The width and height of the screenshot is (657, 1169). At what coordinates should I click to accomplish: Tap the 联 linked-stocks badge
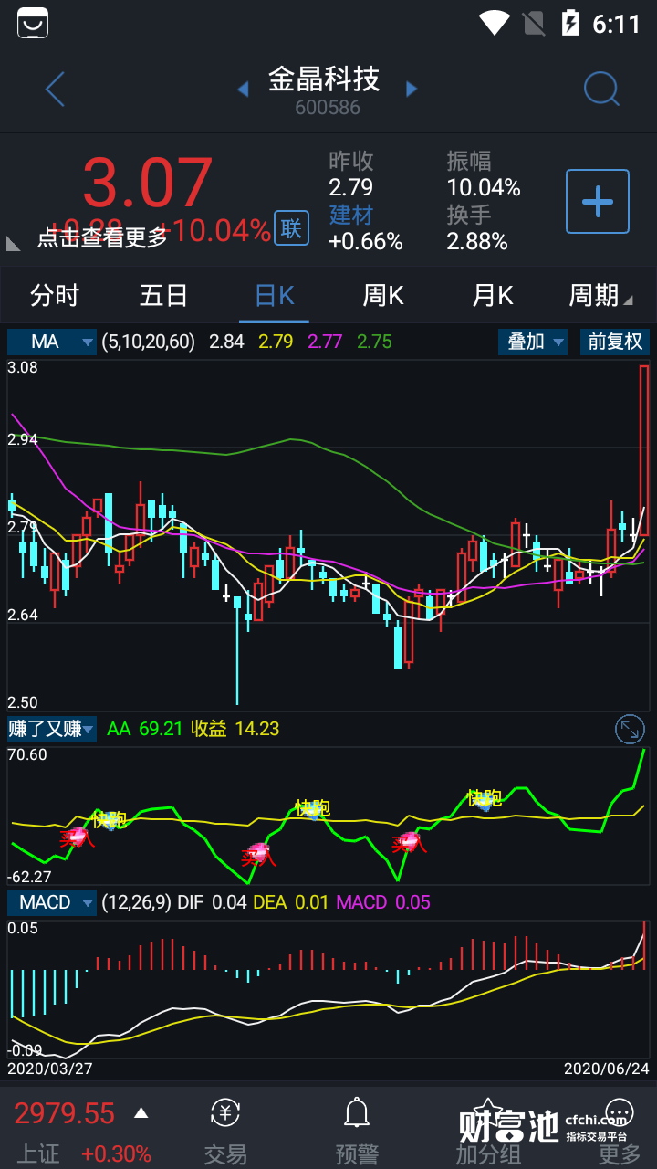[x=291, y=228]
